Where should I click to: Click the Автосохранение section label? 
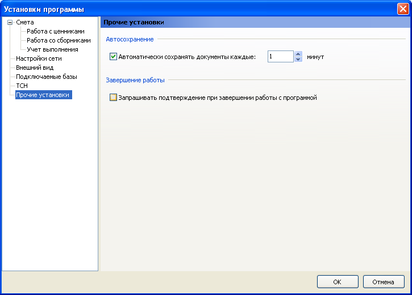pos(130,39)
